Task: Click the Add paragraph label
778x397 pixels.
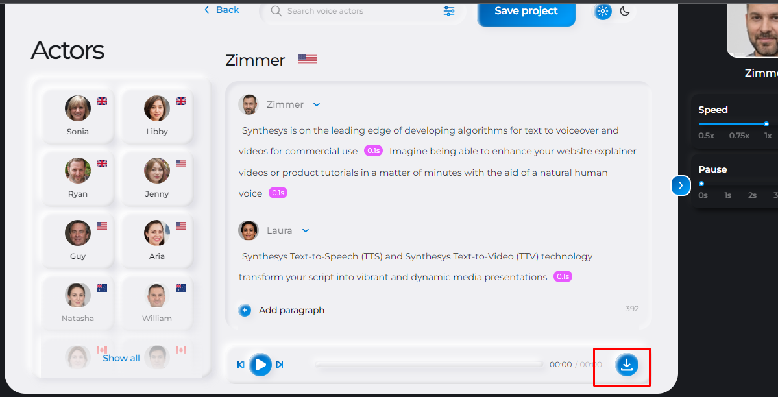Action: [x=292, y=310]
